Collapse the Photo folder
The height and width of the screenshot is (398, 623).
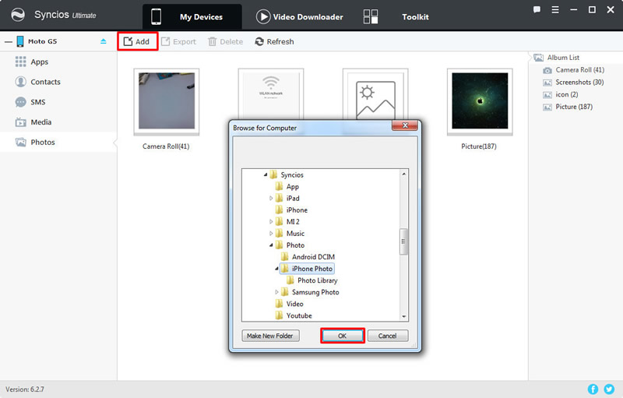(271, 245)
